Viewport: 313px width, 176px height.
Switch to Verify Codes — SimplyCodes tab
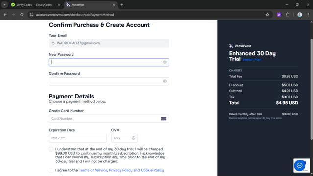[34, 5]
